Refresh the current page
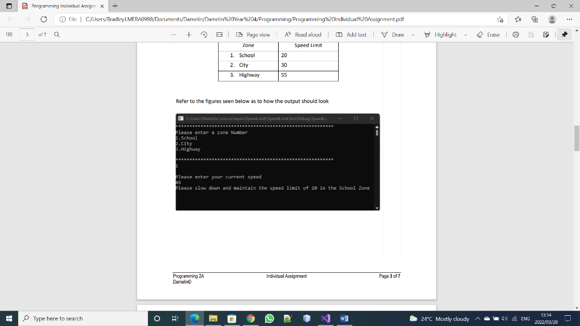Screen dimensions: 580x326 point(44,19)
